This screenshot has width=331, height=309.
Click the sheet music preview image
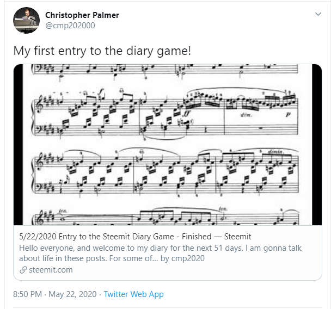[168, 145]
